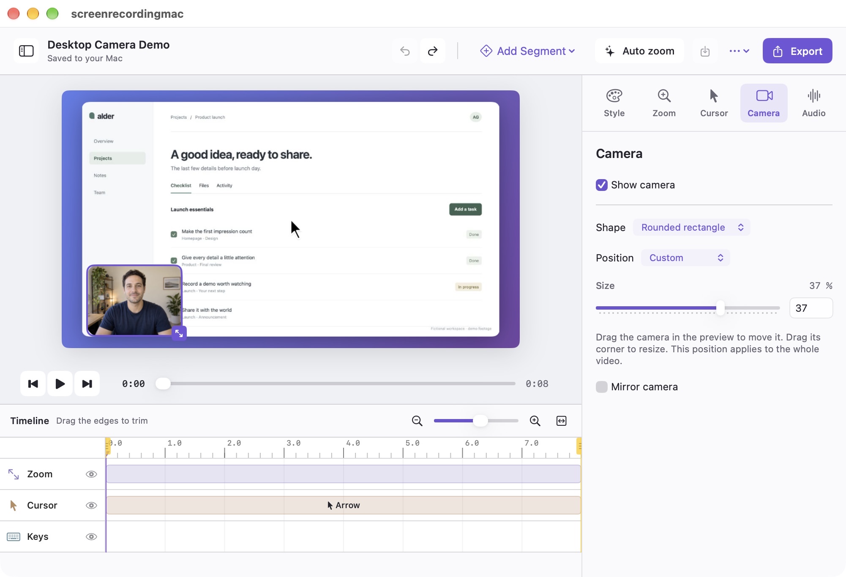Open the Cursor settings tab

(714, 103)
